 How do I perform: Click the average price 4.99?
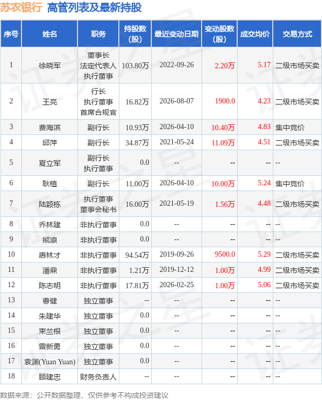(264, 269)
